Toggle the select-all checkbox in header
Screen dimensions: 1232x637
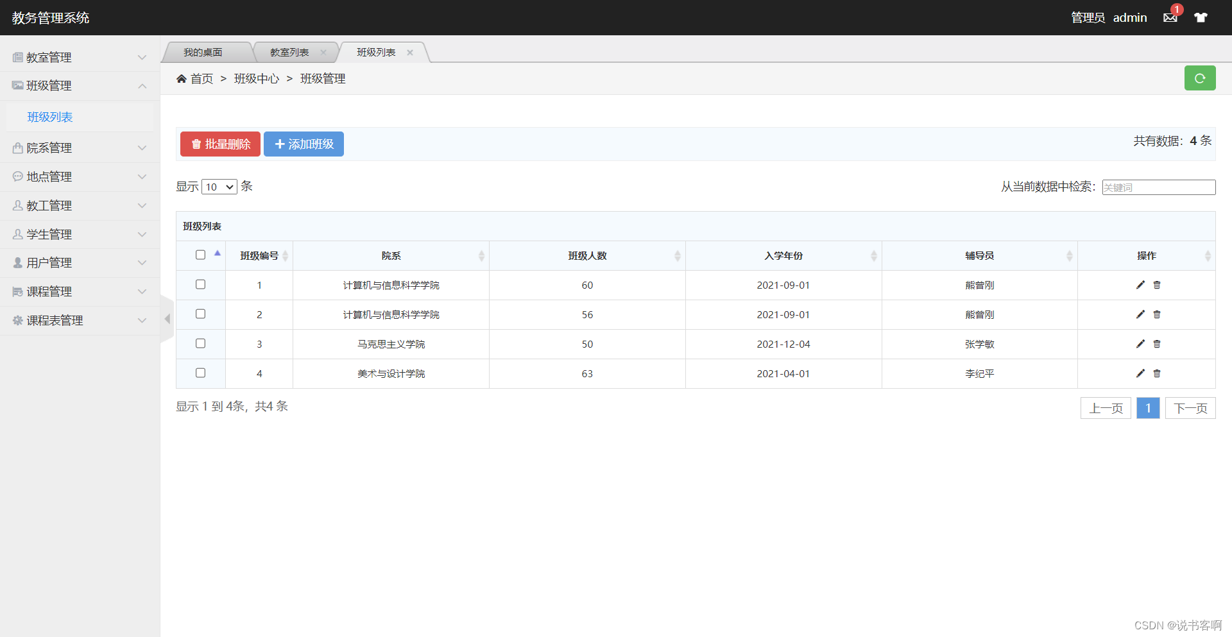(x=200, y=255)
